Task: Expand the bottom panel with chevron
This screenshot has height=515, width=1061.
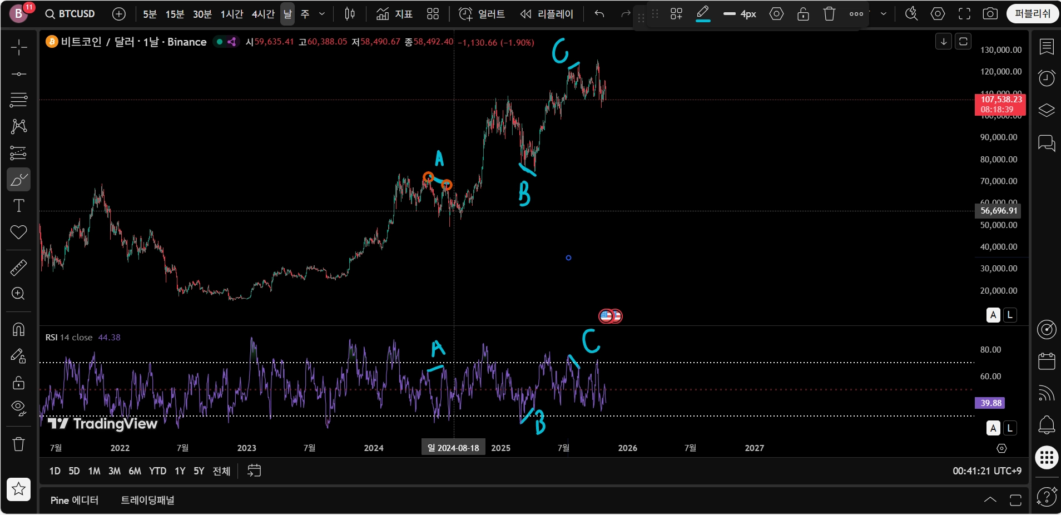Action: [x=990, y=499]
